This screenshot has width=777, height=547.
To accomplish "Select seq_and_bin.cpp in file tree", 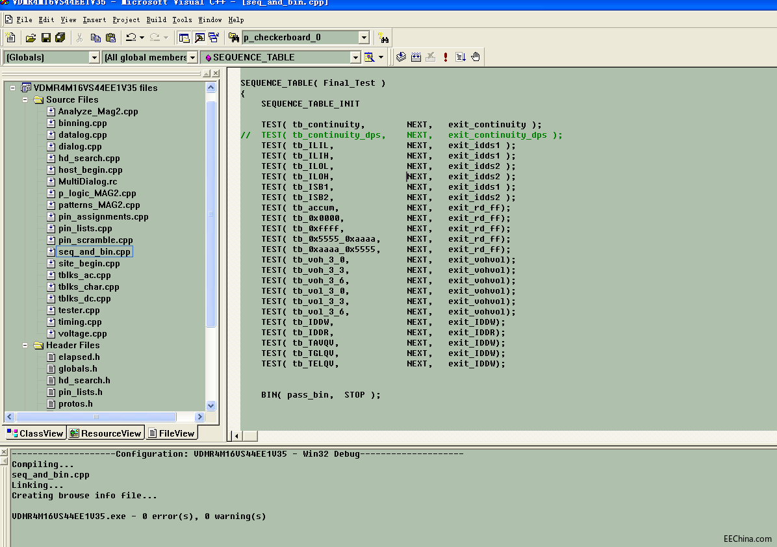I will click(x=94, y=251).
